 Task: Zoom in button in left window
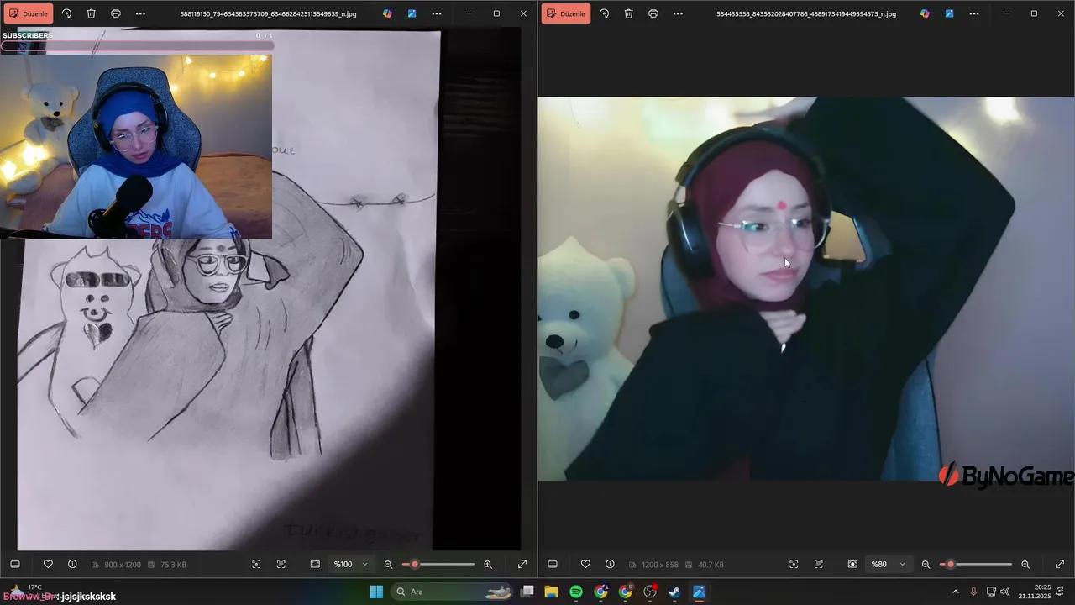coord(488,564)
